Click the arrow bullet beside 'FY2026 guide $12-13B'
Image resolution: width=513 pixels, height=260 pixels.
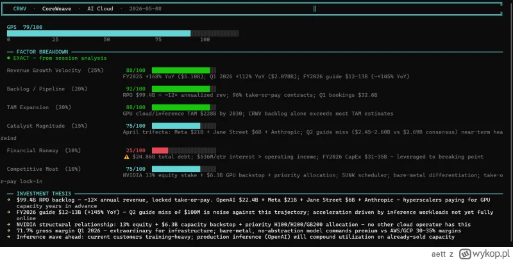[x=9, y=212]
